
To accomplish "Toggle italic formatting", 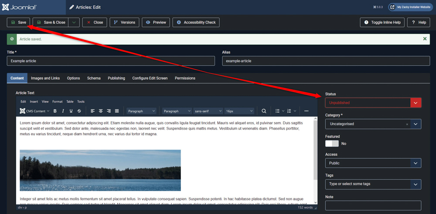I will (x=63, y=111).
